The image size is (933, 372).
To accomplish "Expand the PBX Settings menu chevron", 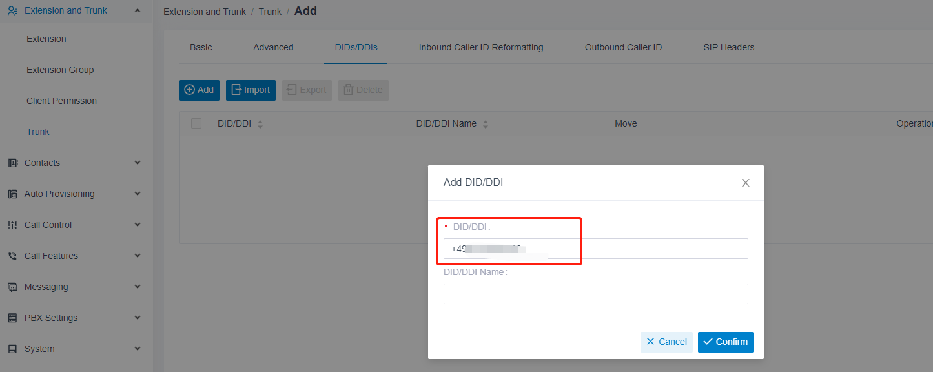I will point(137,318).
